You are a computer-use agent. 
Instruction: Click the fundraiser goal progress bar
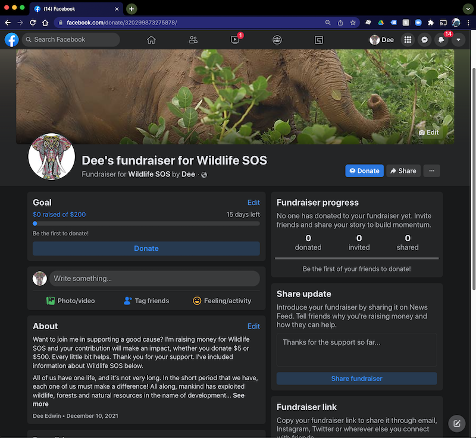point(146,223)
